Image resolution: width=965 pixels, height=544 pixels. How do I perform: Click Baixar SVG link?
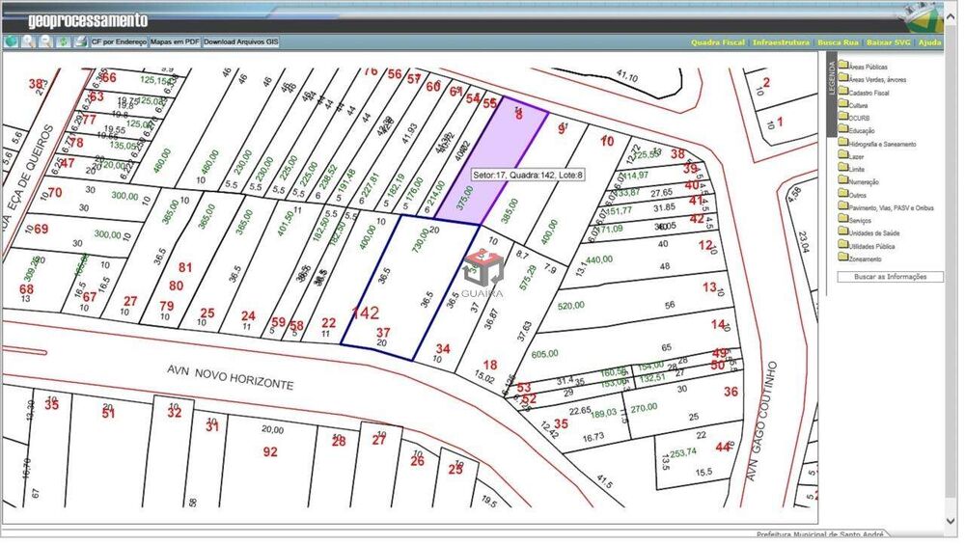pos(888,42)
